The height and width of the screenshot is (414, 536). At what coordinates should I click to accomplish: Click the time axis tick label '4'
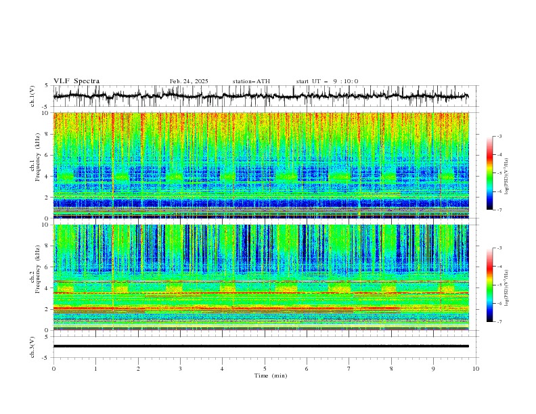click(222, 369)
